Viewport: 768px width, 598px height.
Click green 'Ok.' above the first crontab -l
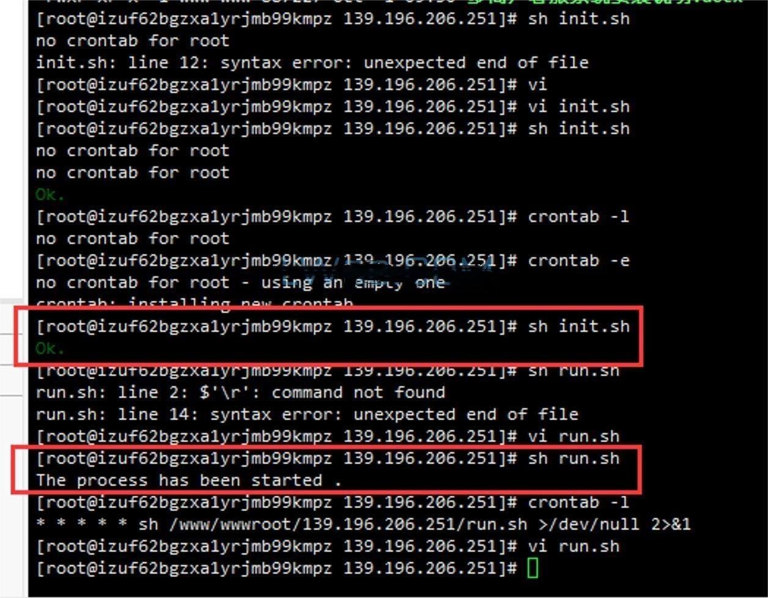pyautogui.click(x=50, y=194)
